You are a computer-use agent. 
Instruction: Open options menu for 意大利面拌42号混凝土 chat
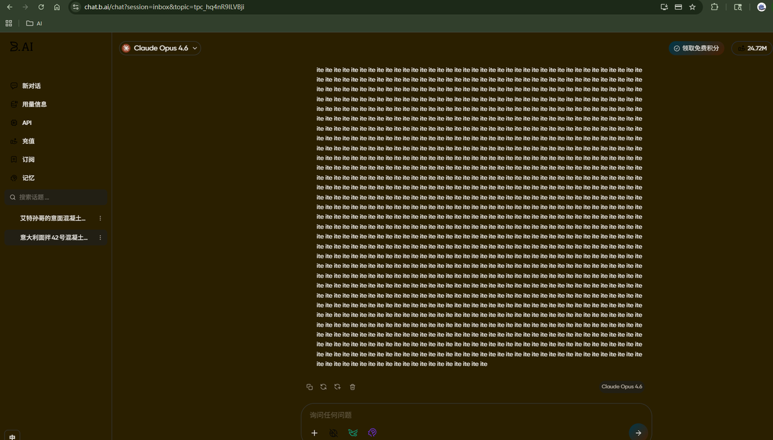(100, 238)
